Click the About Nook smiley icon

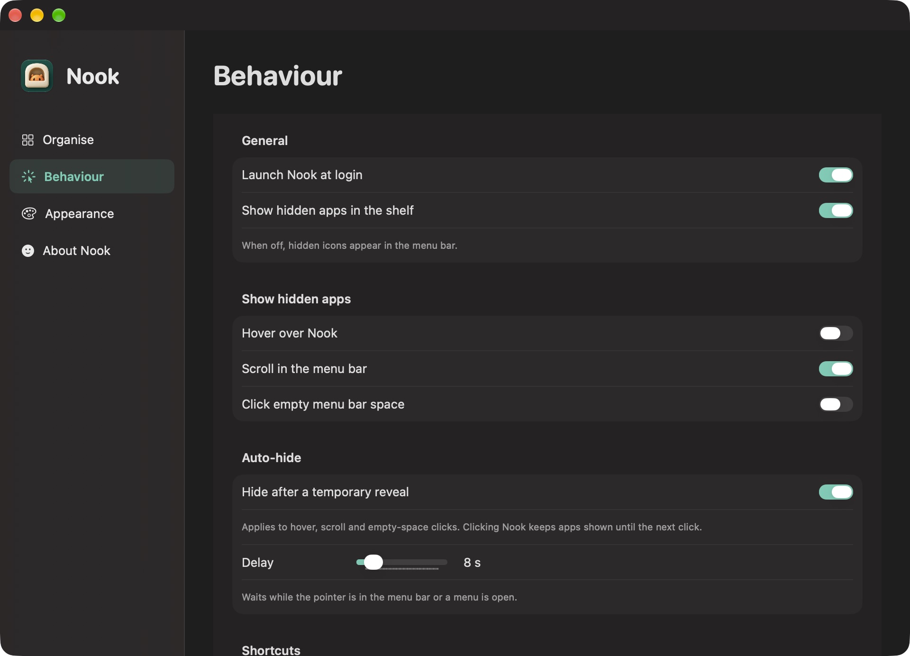point(28,251)
